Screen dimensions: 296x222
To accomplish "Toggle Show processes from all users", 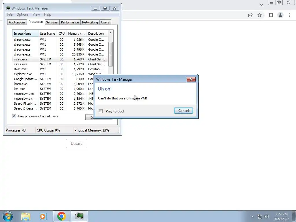I will point(14,116).
